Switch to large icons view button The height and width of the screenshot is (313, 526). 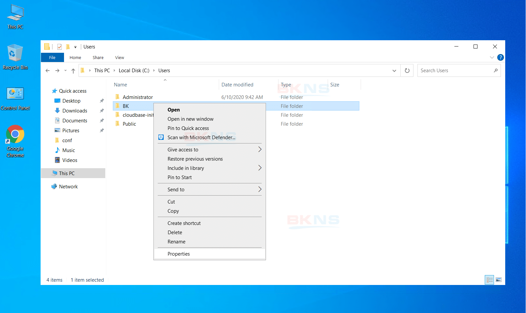click(499, 280)
